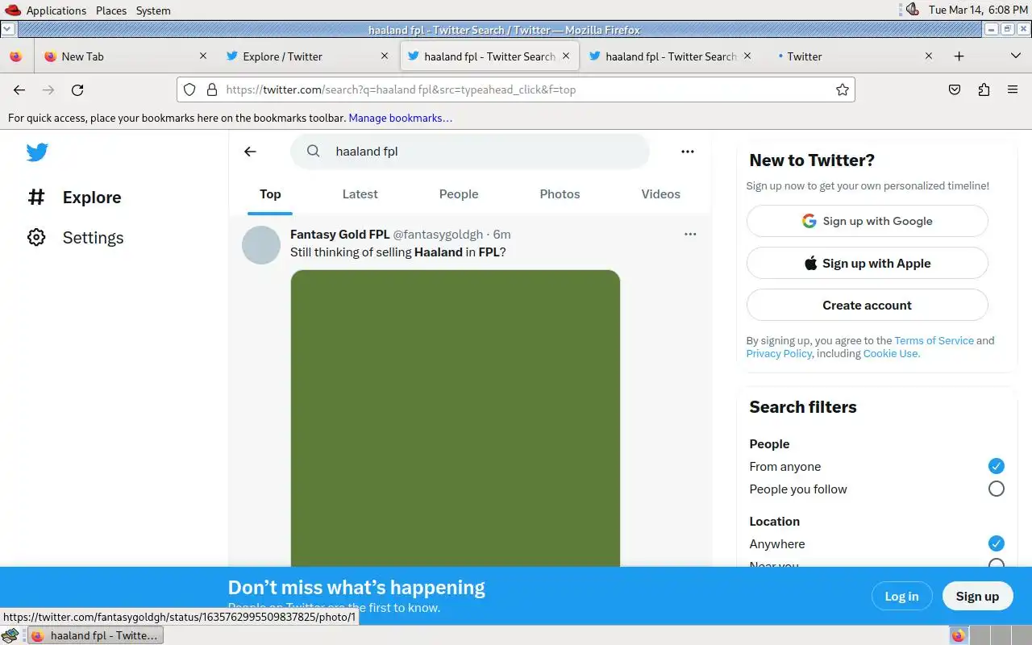Click Sign up with Google button

coord(867,221)
